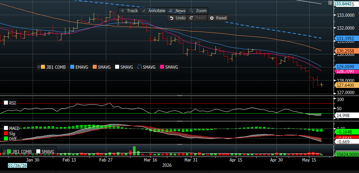Select the EMAVG legend label
The image size is (359, 173).
click(x=82, y=67)
